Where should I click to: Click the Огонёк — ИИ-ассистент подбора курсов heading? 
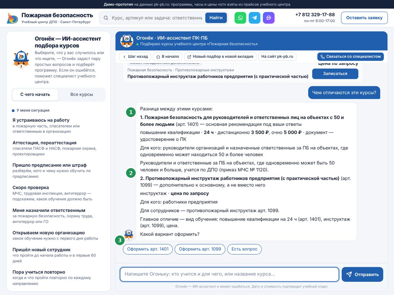pos(68,42)
